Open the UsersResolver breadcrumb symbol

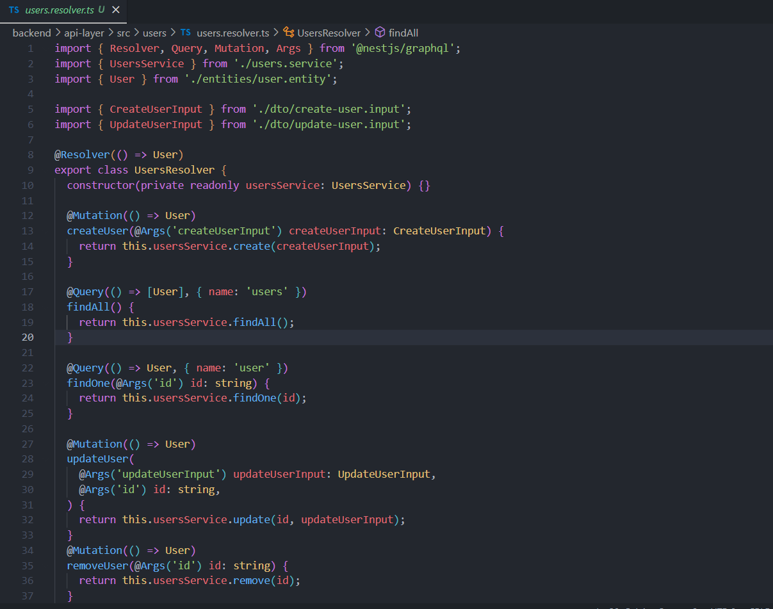point(329,33)
